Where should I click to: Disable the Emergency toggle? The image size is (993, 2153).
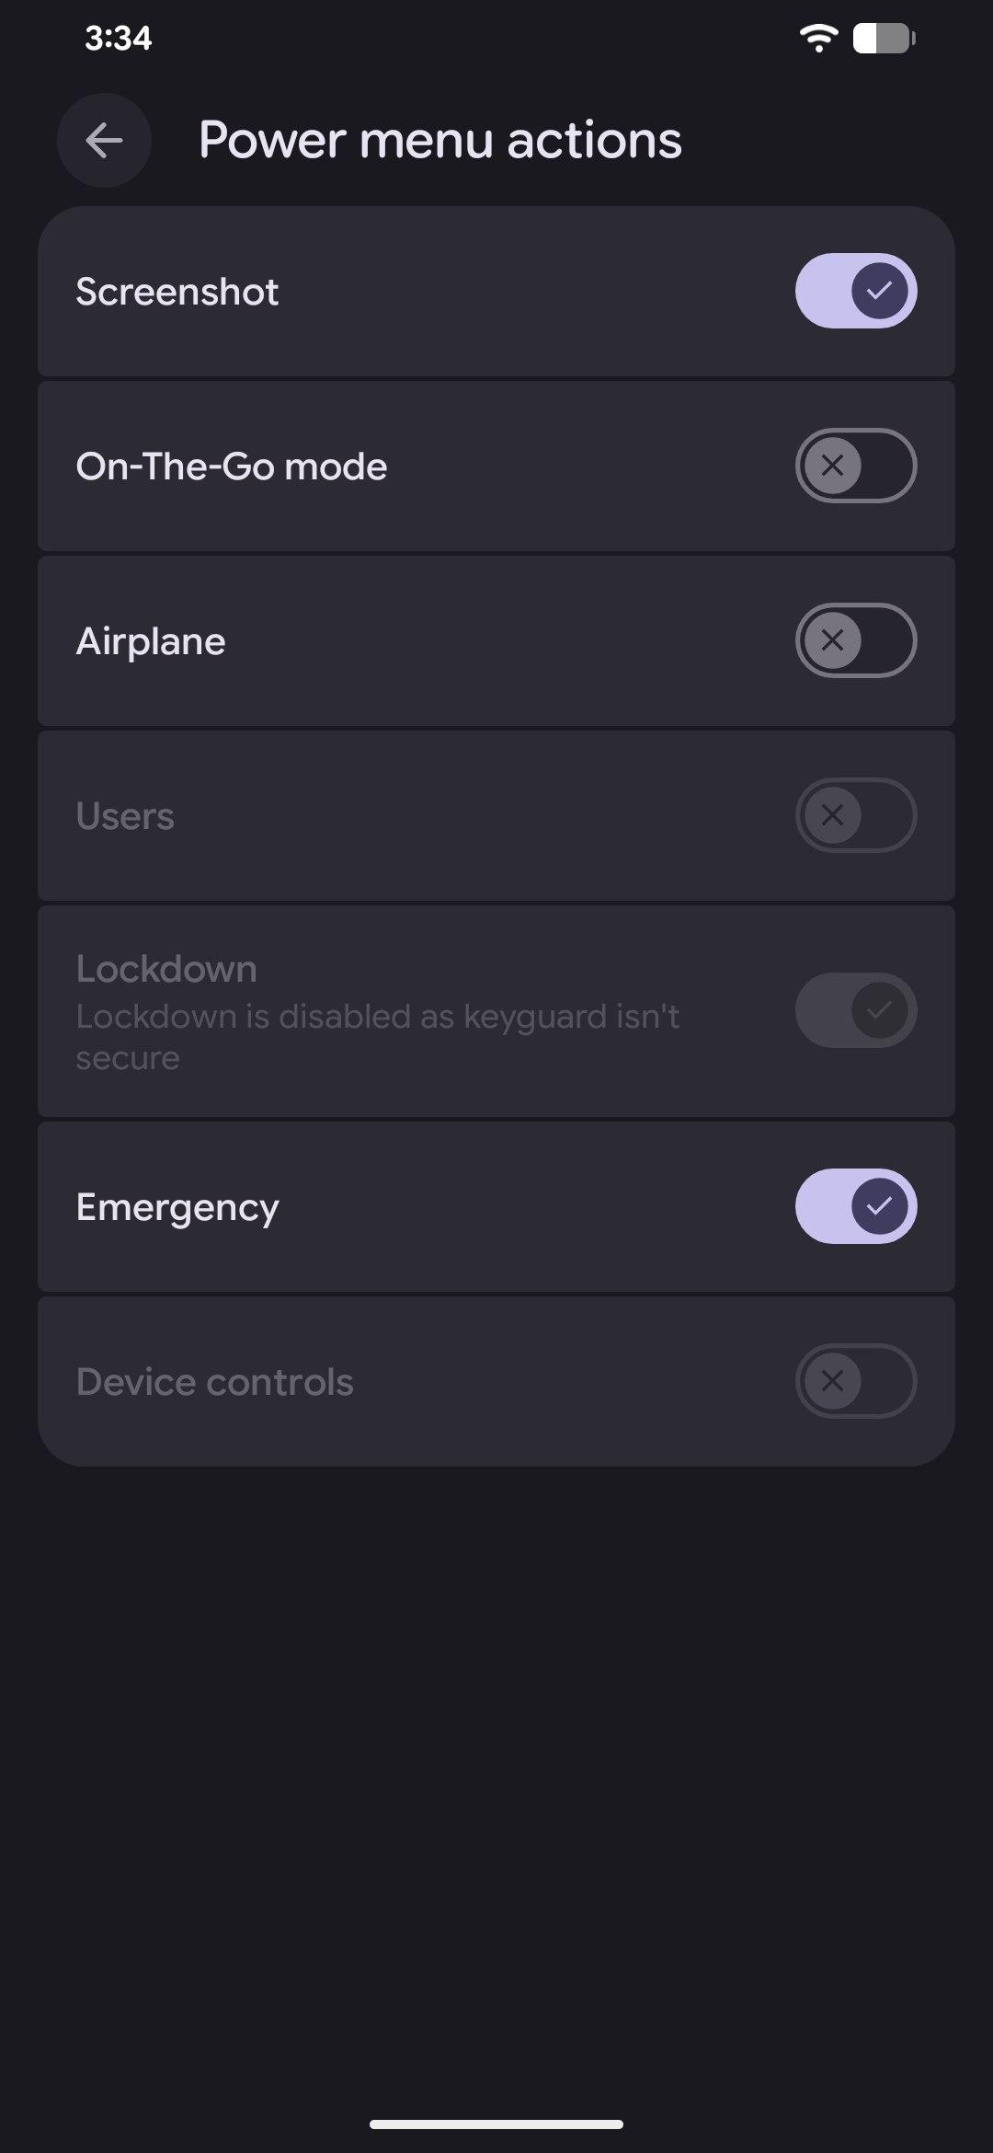pyautogui.click(x=855, y=1206)
